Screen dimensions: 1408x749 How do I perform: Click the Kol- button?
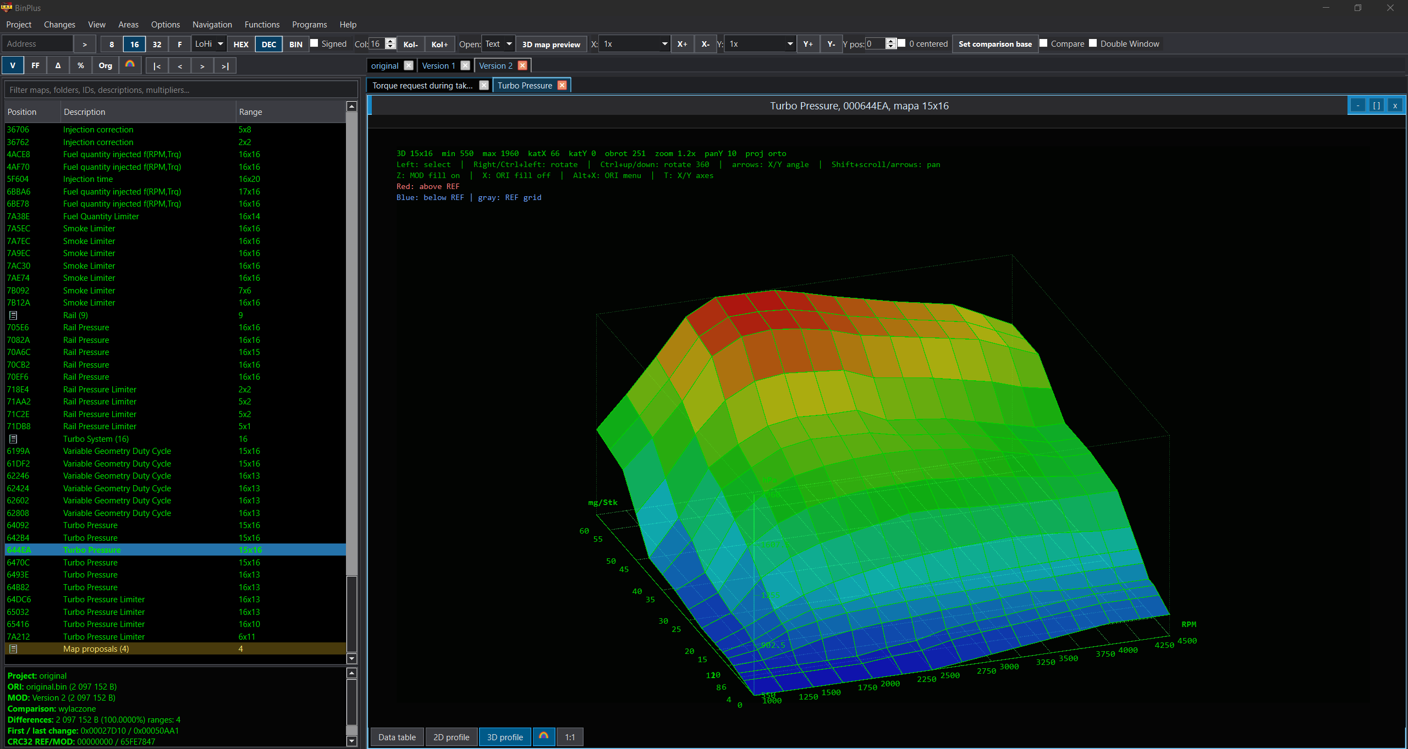coord(411,44)
